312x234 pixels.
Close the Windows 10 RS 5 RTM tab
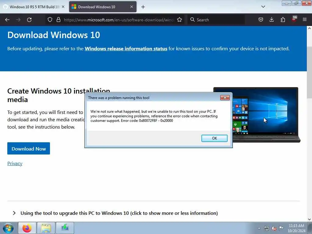click(x=63, y=7)
